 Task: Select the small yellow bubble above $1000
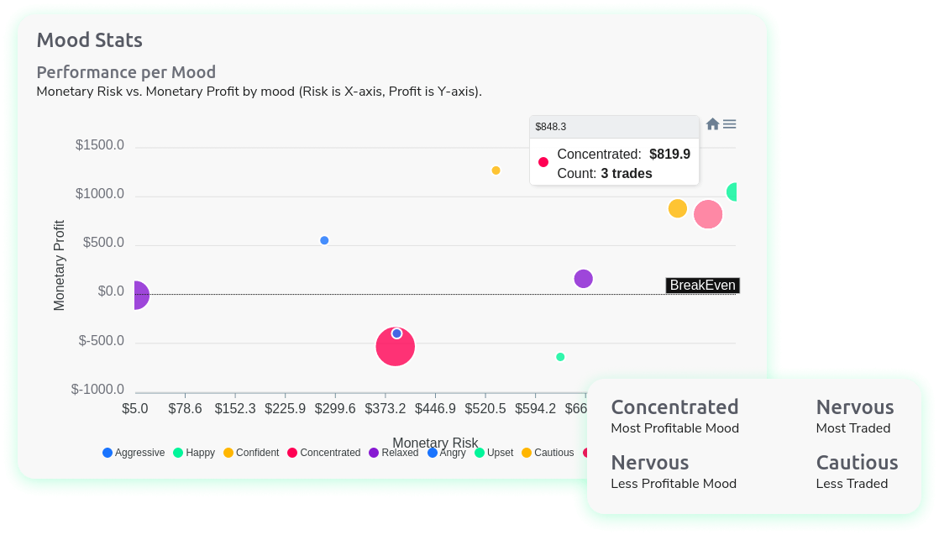(x=496, y=170)
